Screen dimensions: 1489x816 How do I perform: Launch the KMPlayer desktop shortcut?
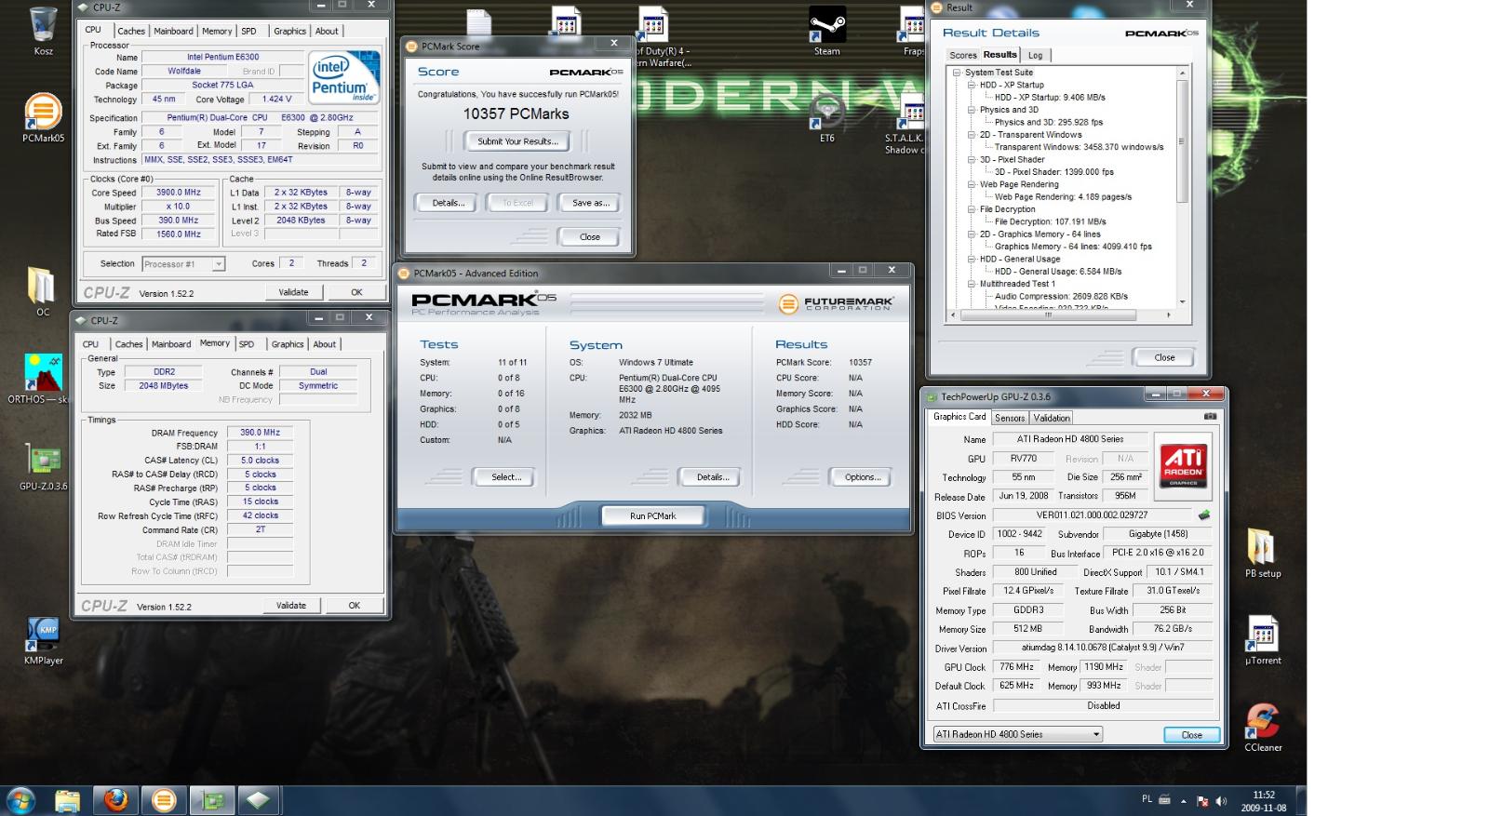(43, 640)
